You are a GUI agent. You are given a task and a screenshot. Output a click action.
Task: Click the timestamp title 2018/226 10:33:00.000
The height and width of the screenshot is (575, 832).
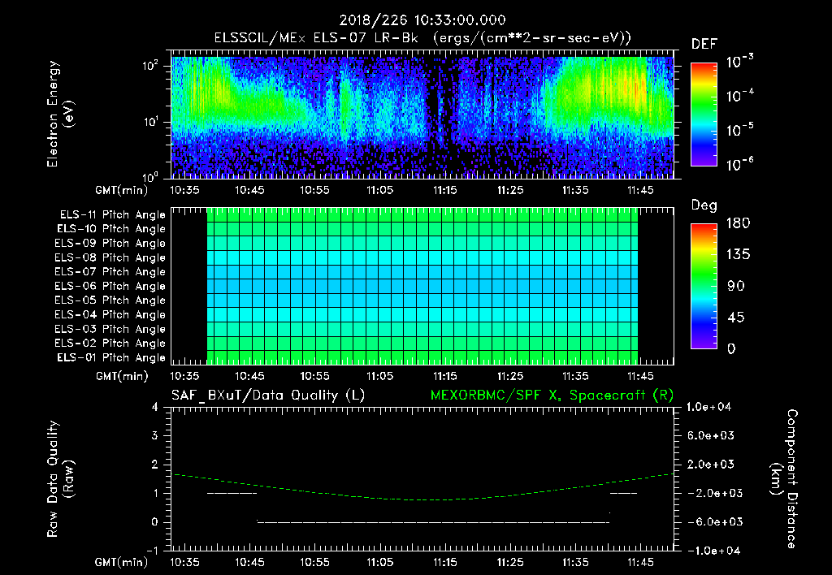[422, 20]
